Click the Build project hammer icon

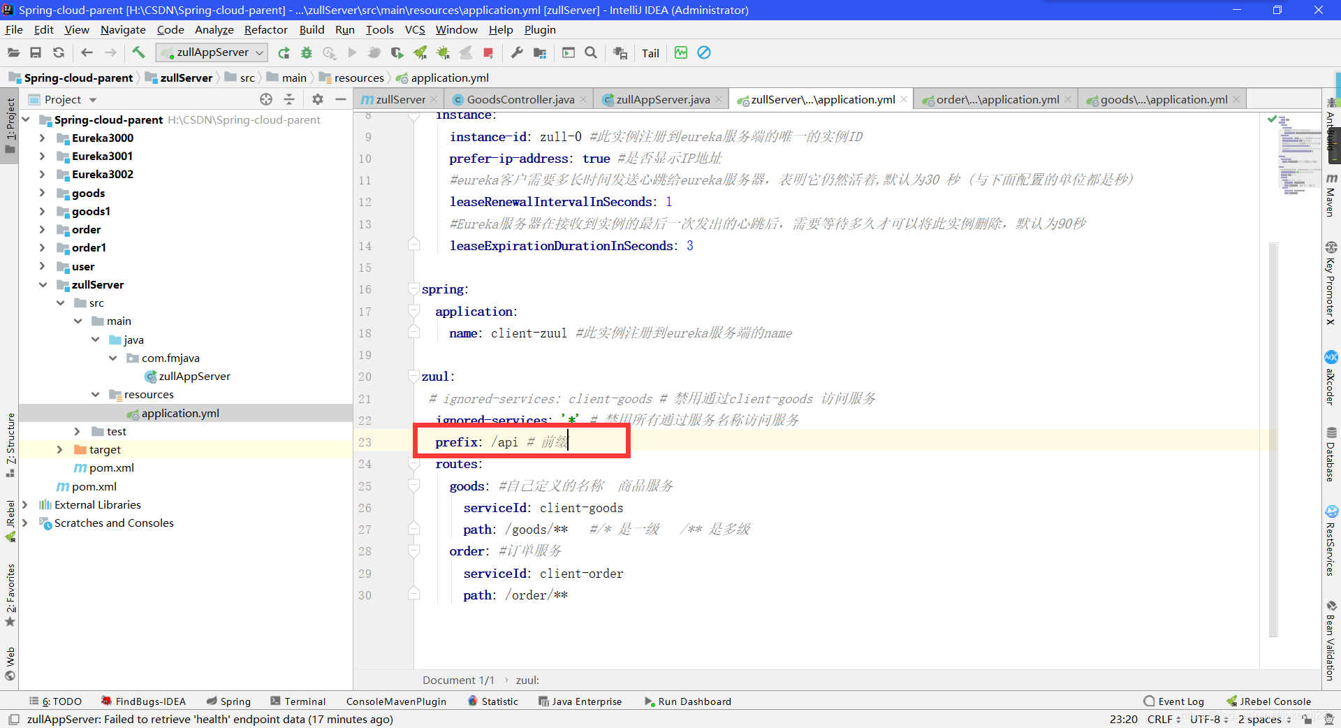pyautogui.click(x=138, y=52)
